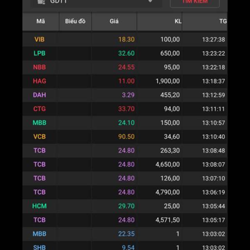Sort by the Mã column header
This screenshot has width=250, height=250.
40,21
